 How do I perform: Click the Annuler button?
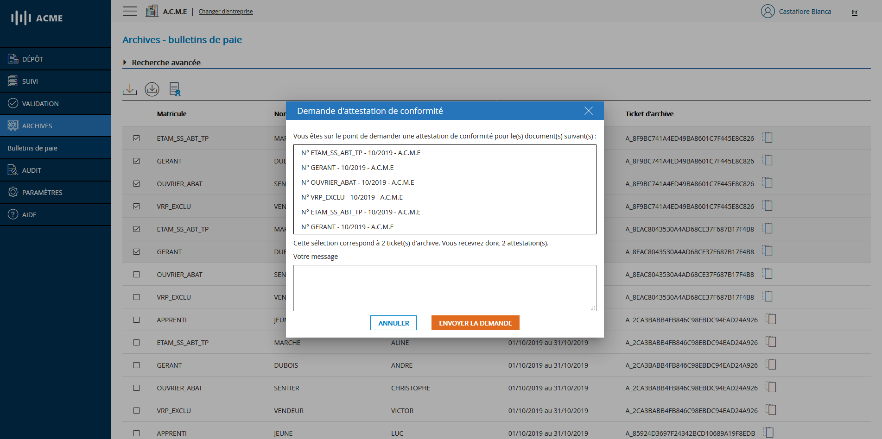[x=393, y=323]
